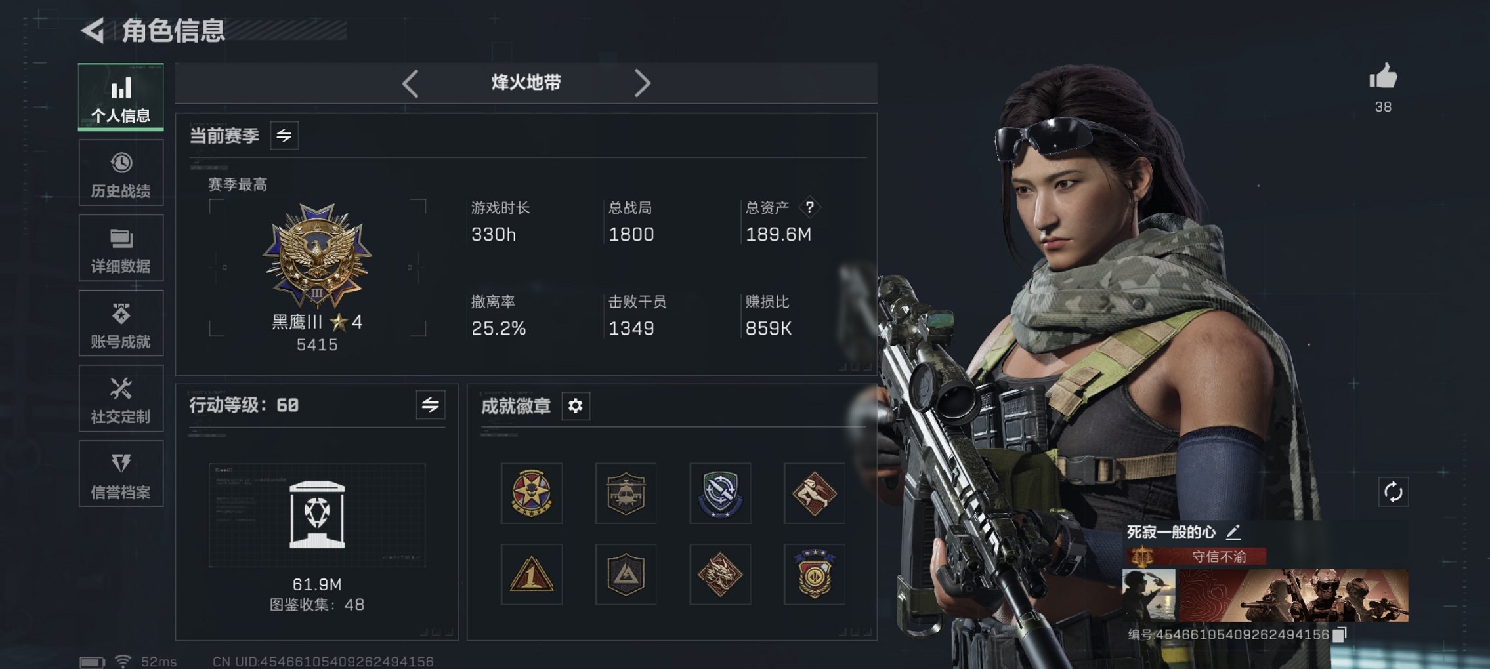Viewport: 1490px width, 669px height.
Task: Open the collection showcase thumbnail
Action: coord(317,515)
